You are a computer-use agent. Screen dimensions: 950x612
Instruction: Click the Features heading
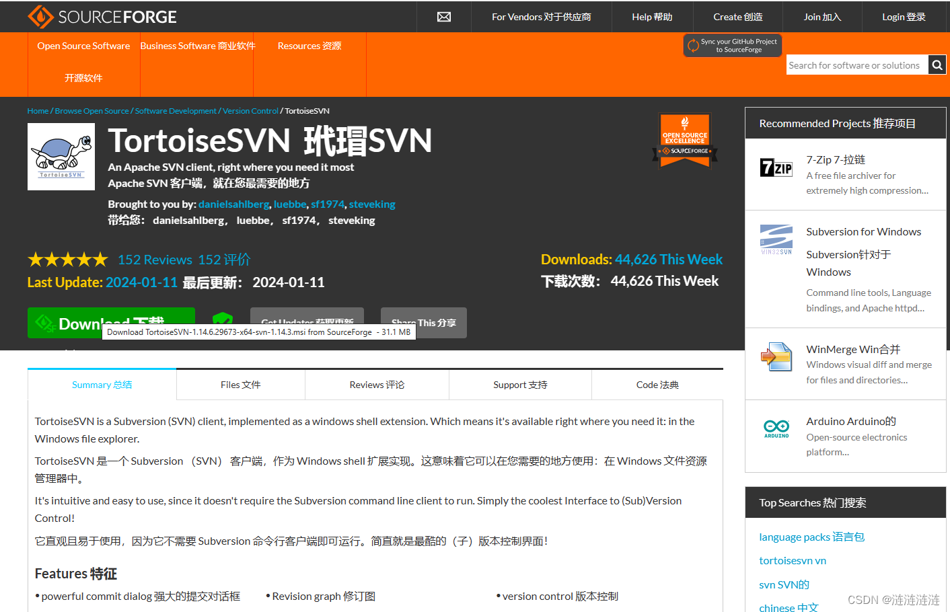point(76,574)
